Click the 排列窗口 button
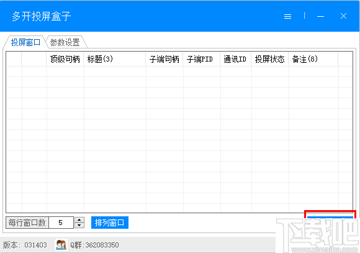360x253 pixels. [110, 223]
